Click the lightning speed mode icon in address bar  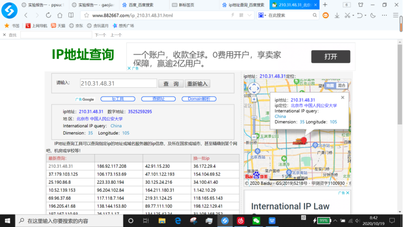[x=233, y=15]
